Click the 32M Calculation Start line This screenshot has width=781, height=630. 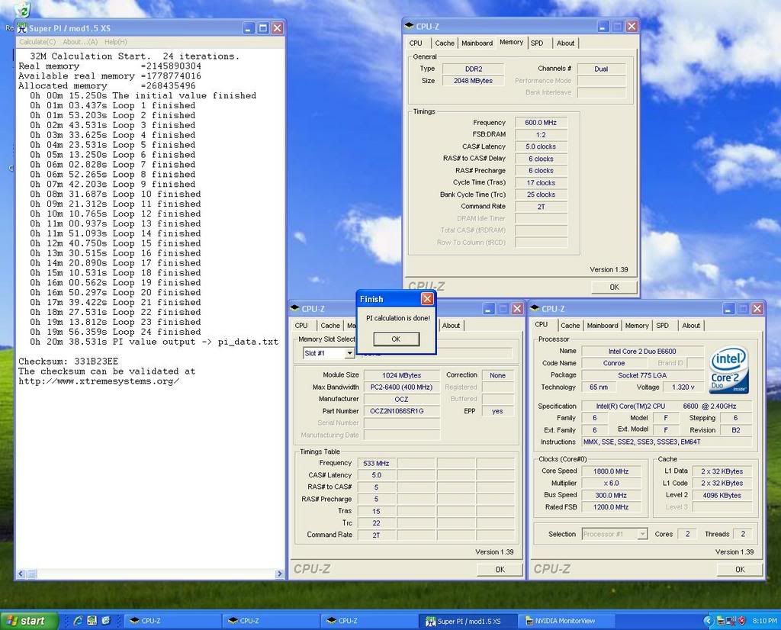[134, 56]
